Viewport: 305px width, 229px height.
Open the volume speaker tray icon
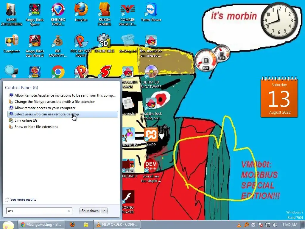click(275, 225)
